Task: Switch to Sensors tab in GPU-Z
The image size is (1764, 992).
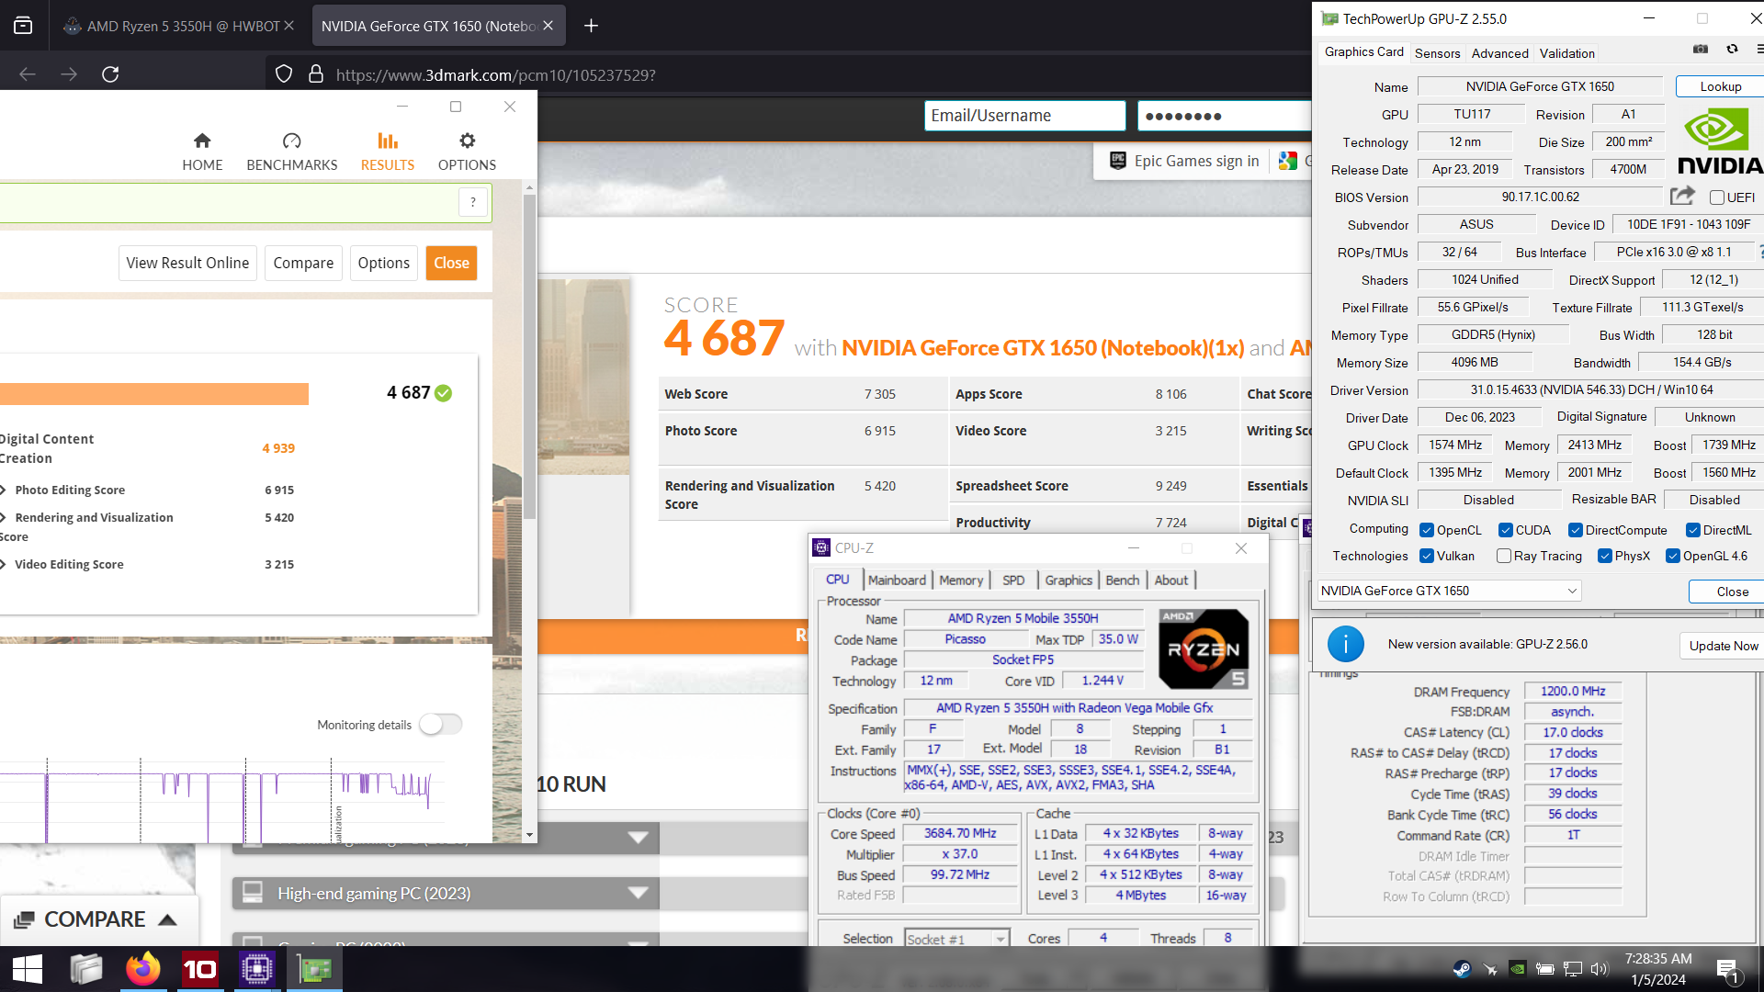Action: (x=1437, y=53)
